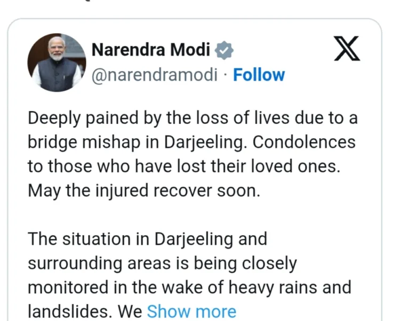400x321 pixels.
Task: Click the line 'The situation in Darjeeling and'
Action: coord(147,238)
